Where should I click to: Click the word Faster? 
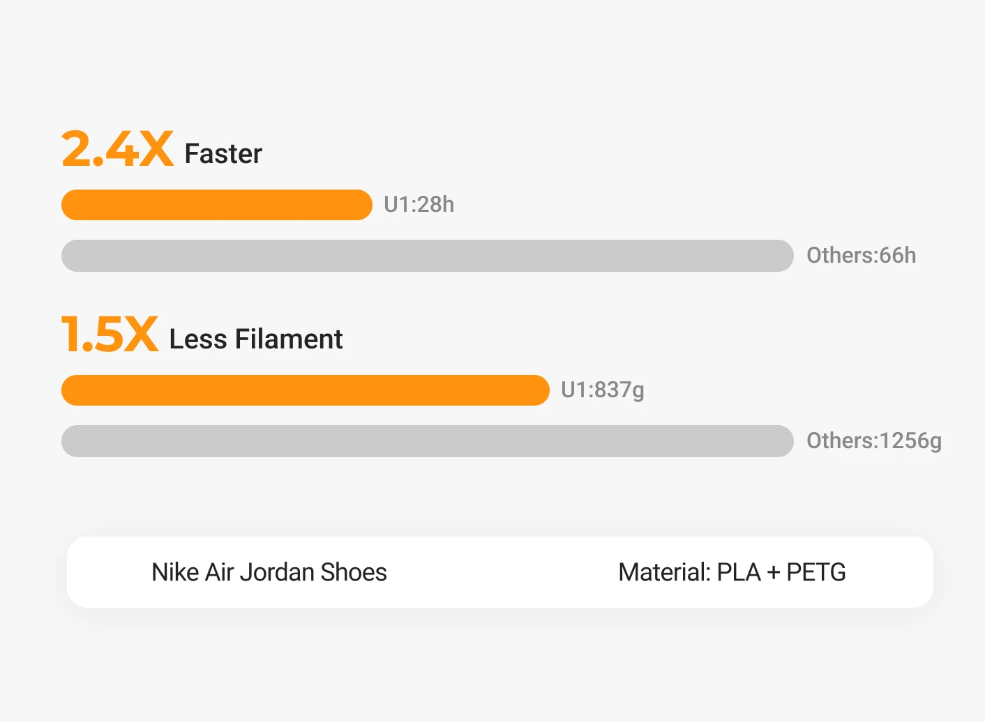click(223, 154)
